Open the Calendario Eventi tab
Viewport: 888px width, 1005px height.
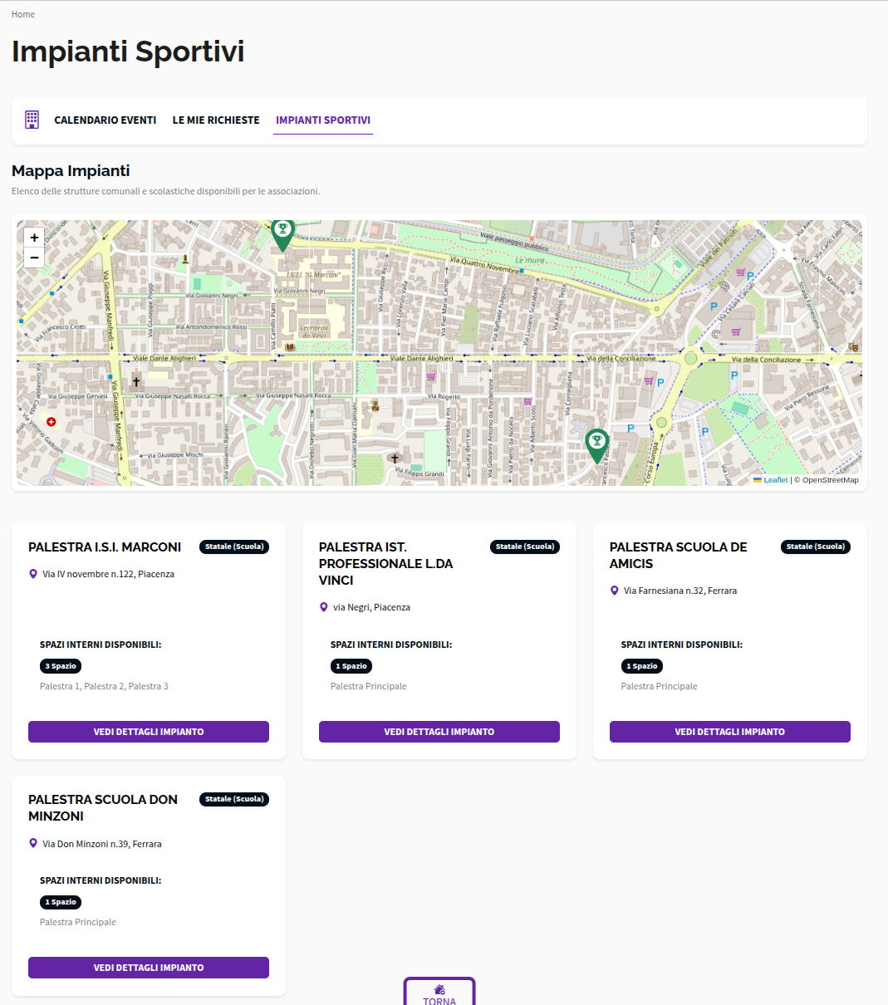click(x=105, y=120)
